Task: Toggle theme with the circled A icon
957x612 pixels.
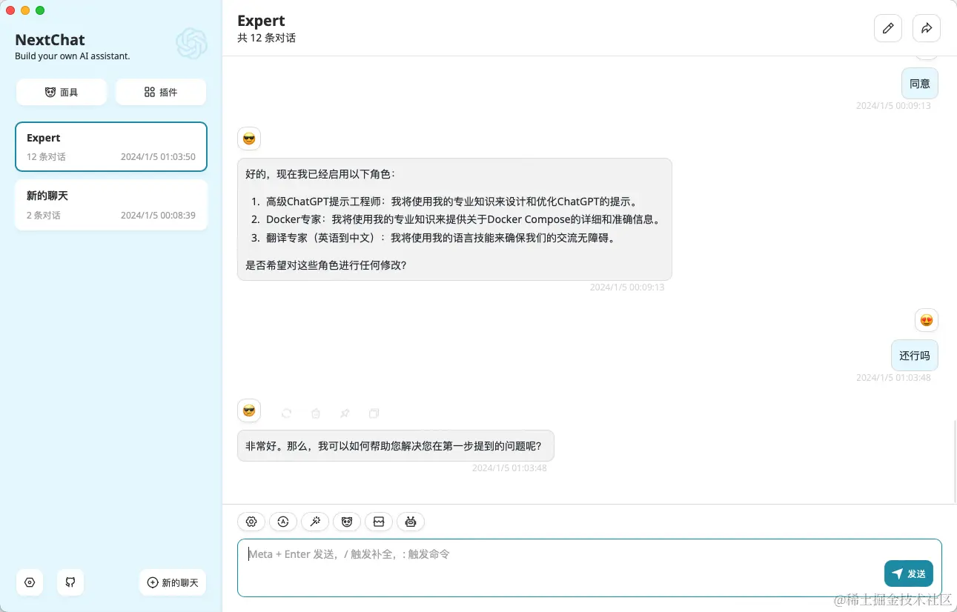Action: [283, 522]
